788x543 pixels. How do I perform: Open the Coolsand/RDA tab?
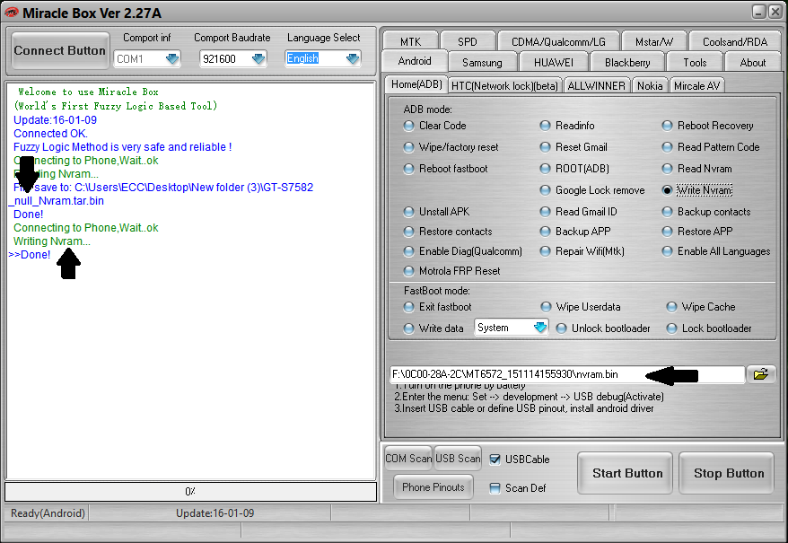[x=735, y=41]
